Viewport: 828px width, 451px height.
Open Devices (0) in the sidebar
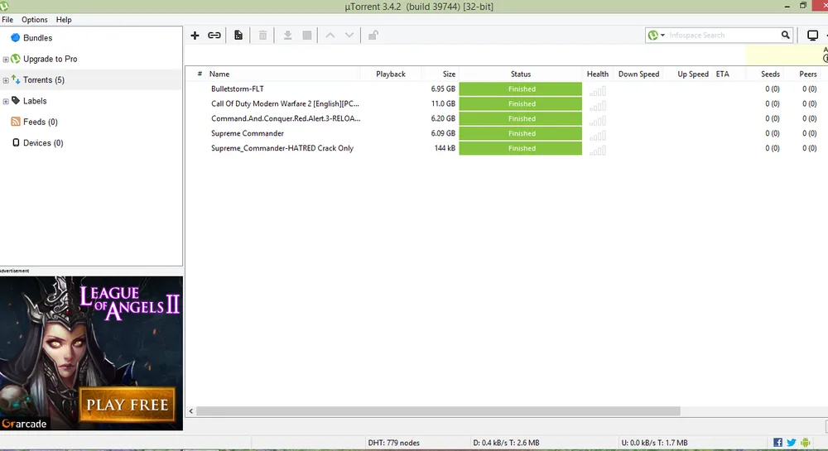pos(43,143)
